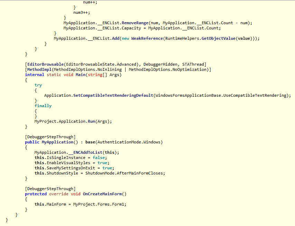Click SetCompatibleTextRenderingDefault method call
Viewport: 295px width, 226px height.
[113, 95]
